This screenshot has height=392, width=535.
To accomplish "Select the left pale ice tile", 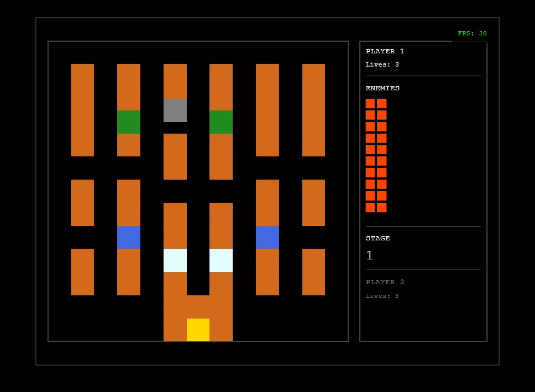I will (175, 260).
